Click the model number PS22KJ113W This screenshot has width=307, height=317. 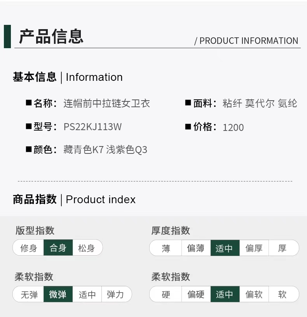click(x=92, y=127)
